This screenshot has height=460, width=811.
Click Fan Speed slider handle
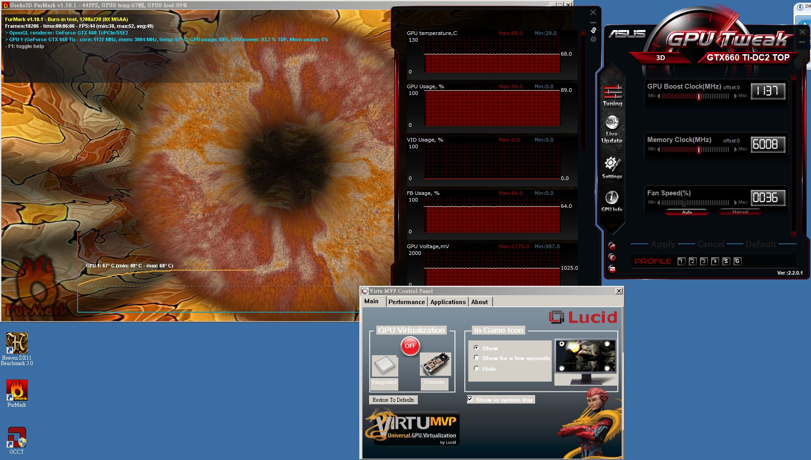coord(684,203)
